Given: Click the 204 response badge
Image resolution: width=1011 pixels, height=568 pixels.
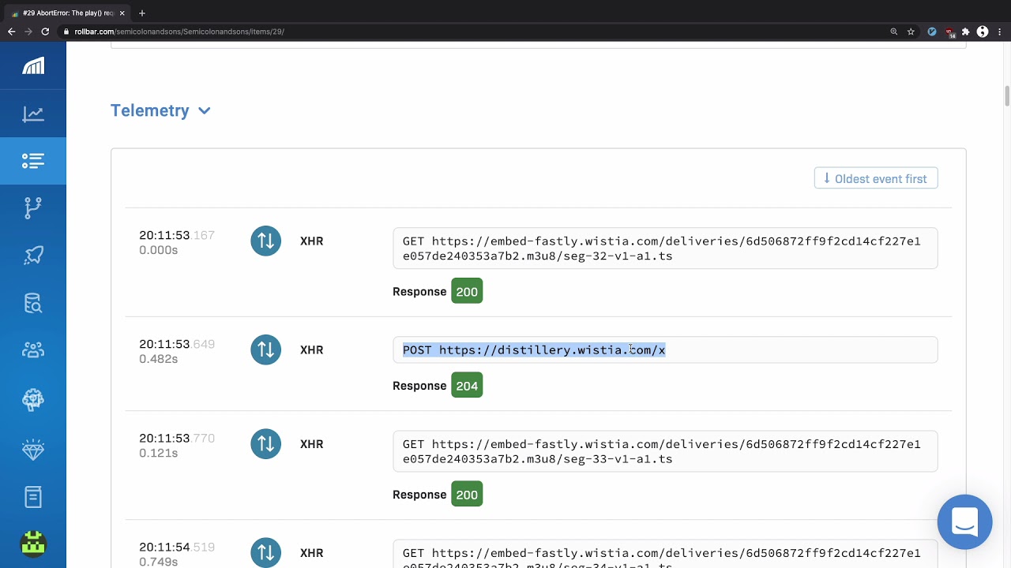Looking at the screenshot, I should tap(467, 386).
